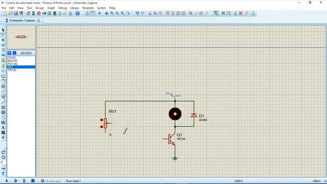Stop the simulation
Image resolution: width=327 pixels, height=184 pixels.
coord(33,180)
